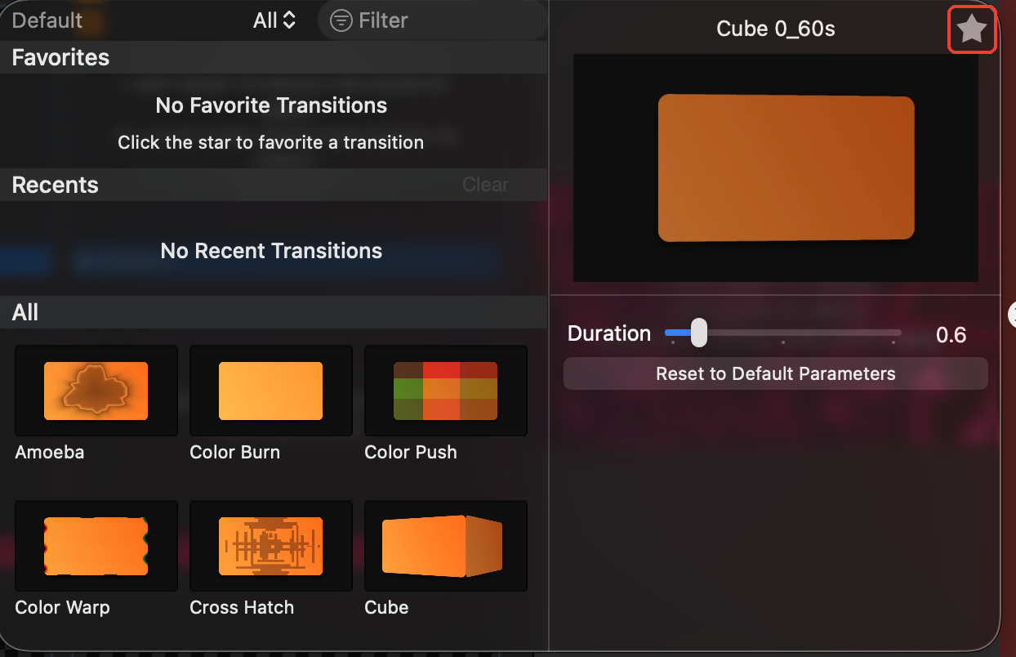1016x657 pixels.
Task: Clear the recent transitions list
Action: click(x=485, y=185)
